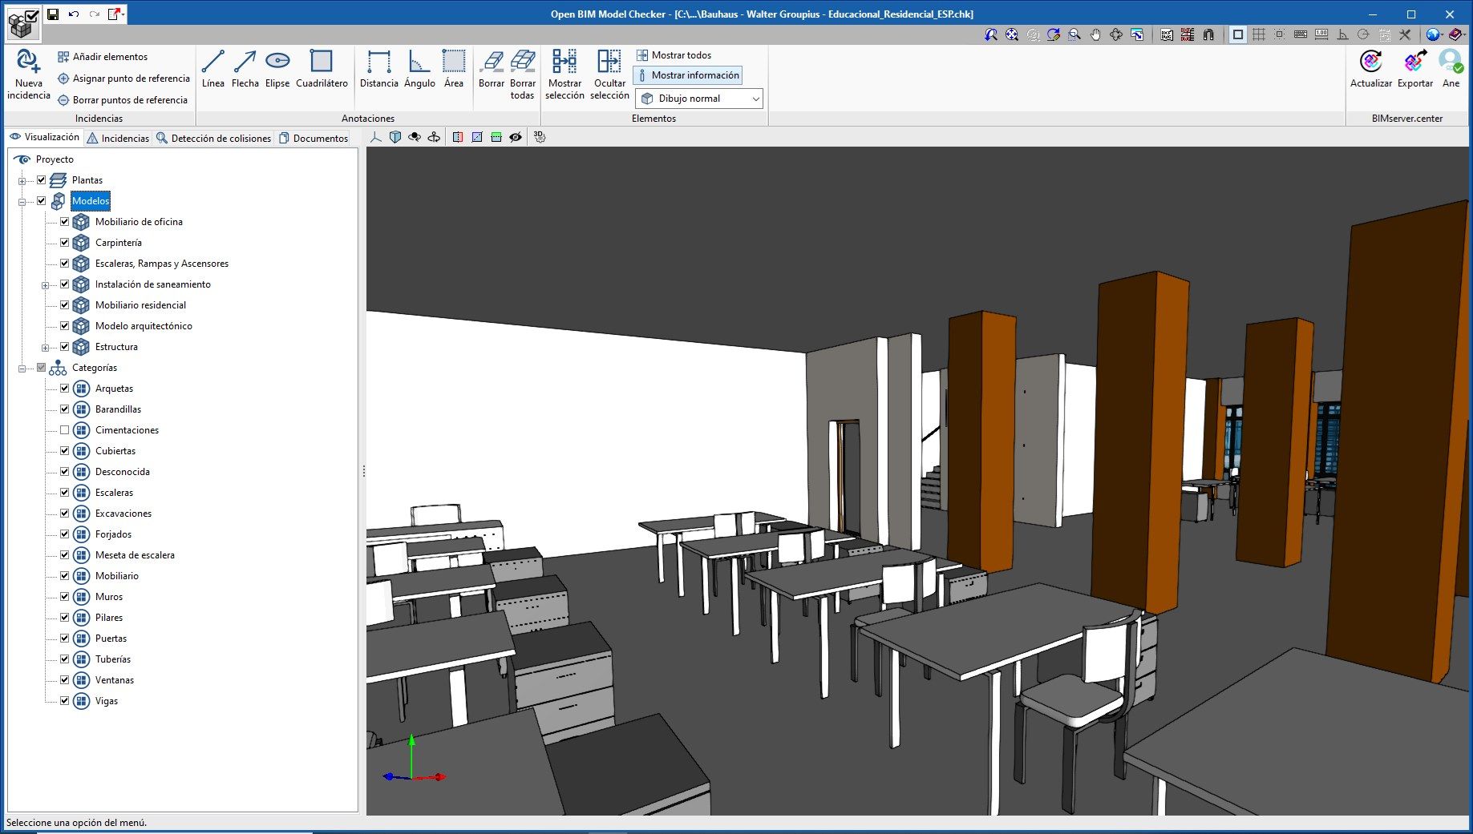Screen dimensions: 1473x834
Task: Disable visibility of Mobiliario residencial model
Action: point(64,304)
